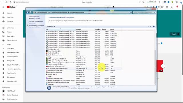Sort programs by the Версия column header
The height and width of the screenshot is (103, 183).
[x=115, y=29]
